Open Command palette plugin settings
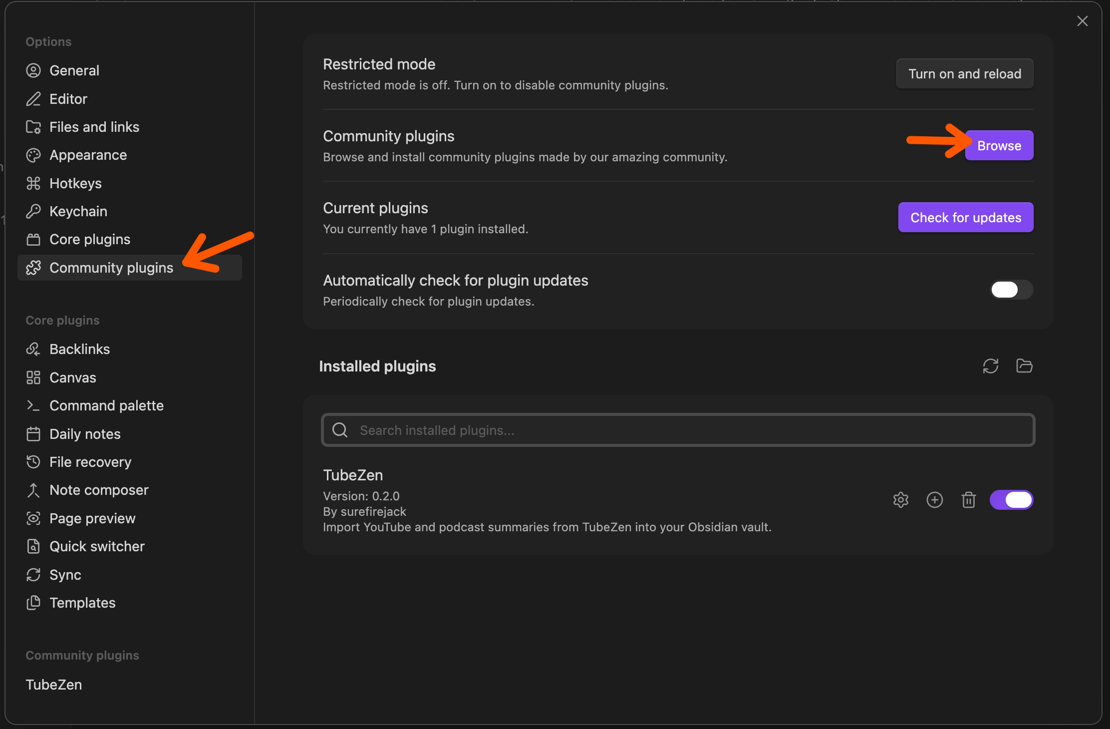This screenshot has height=729, width=1110. [130, 405]
